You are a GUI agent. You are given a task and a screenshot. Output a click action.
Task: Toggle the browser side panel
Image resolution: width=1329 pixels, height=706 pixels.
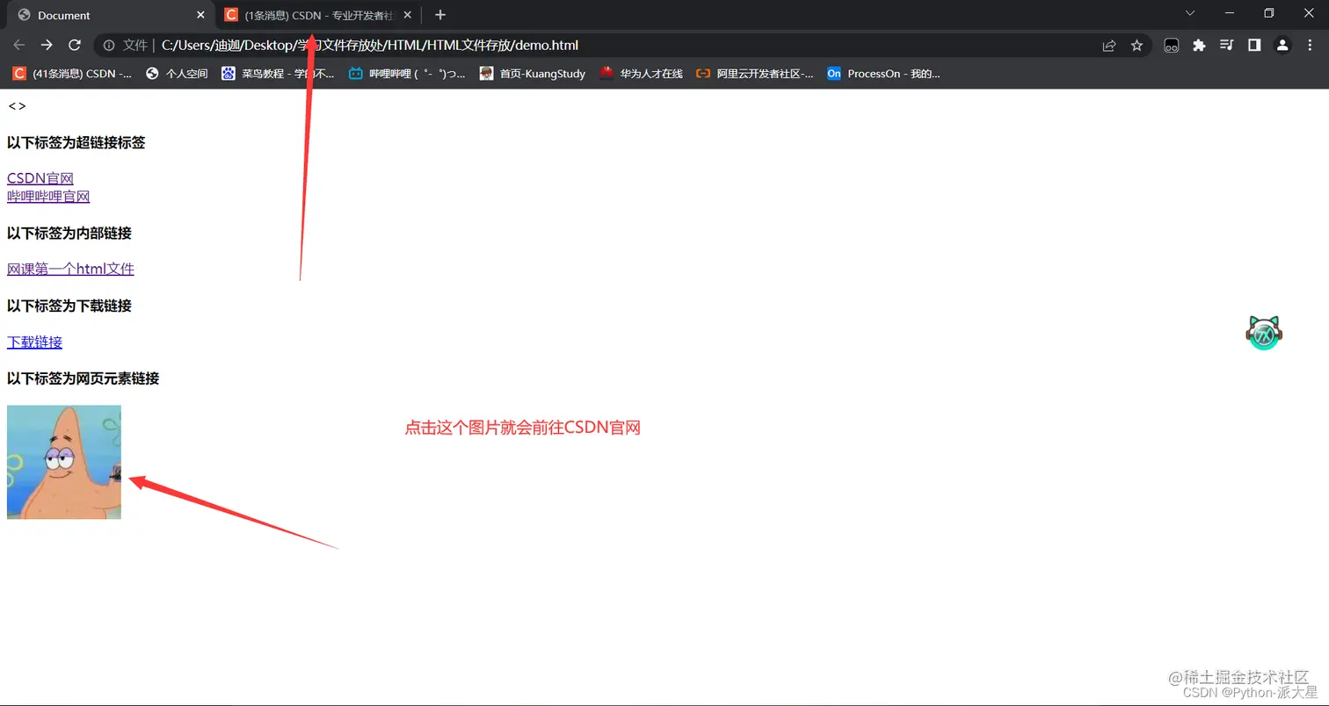click(x=1254, y=45)
